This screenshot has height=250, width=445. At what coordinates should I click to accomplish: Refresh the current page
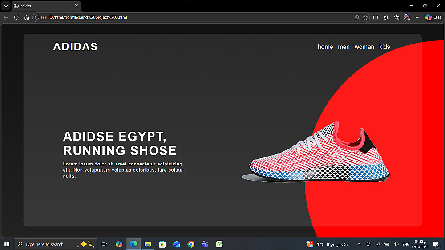(16, 17)
